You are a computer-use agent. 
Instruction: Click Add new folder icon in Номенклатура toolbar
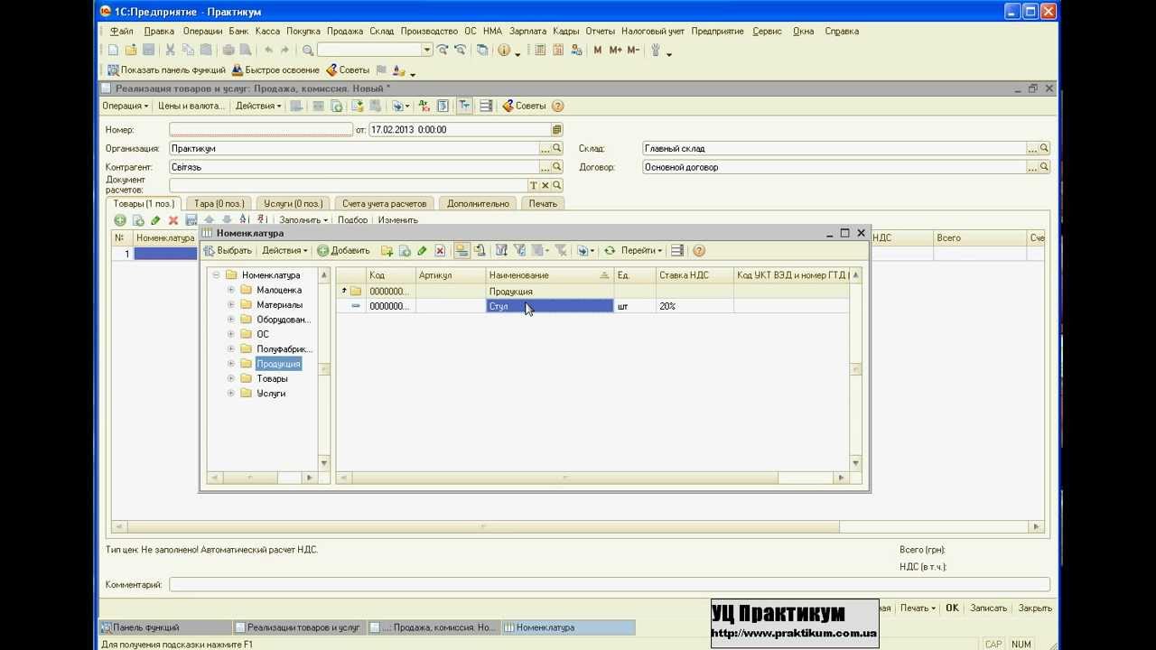tap(387, 250)
